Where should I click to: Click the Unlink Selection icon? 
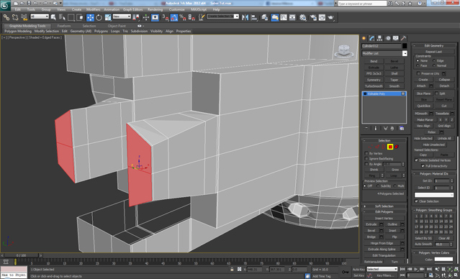click(x=15, y=17)
